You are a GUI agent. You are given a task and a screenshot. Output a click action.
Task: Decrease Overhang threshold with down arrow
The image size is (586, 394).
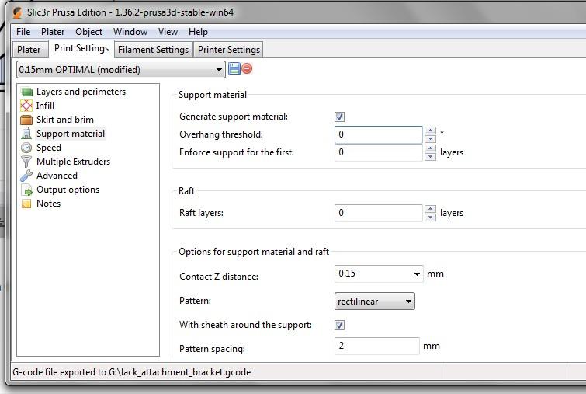430,139
